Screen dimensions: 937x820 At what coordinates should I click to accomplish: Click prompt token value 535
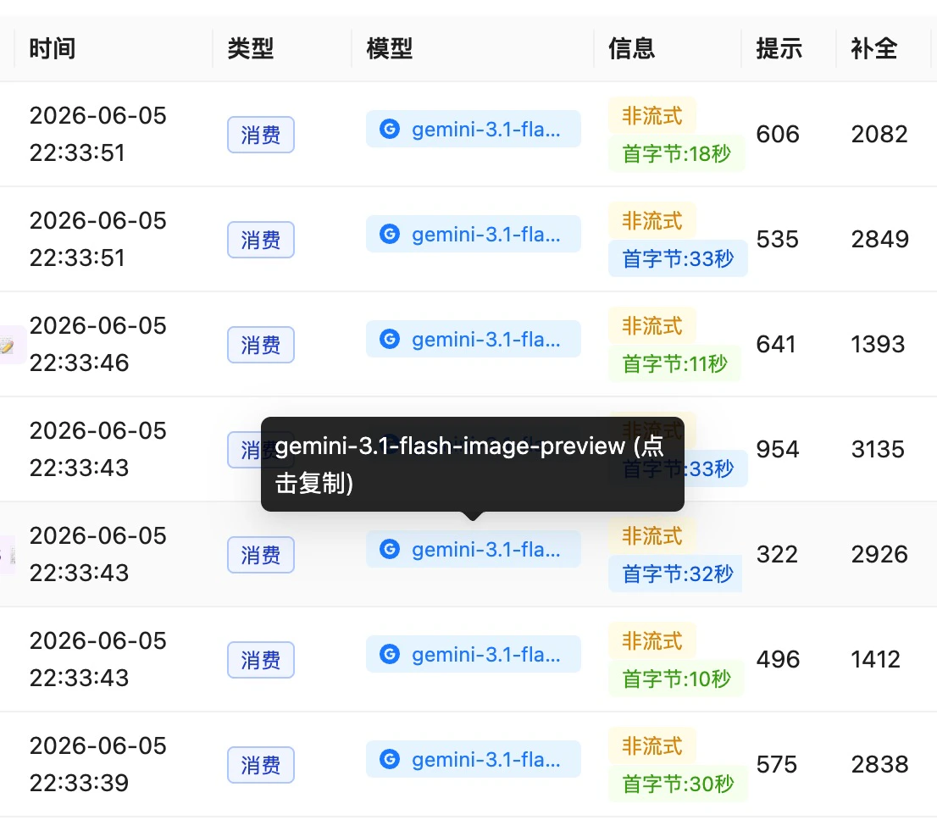click(x=778, y=240)
